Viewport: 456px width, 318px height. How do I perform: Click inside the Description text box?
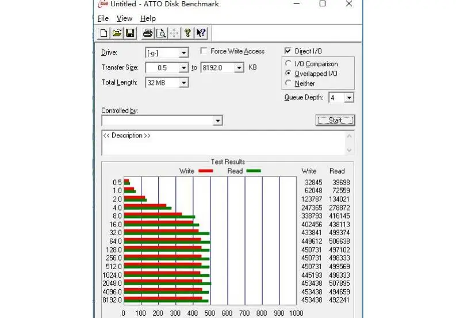click(223, 143)
